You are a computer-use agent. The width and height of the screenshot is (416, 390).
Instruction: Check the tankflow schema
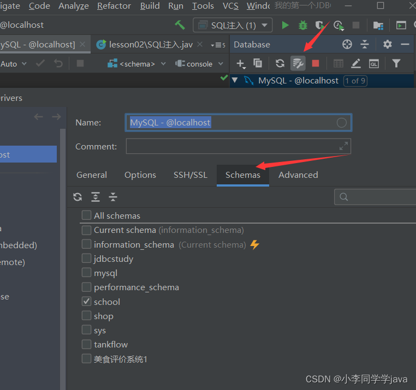[x=86, y=344]
